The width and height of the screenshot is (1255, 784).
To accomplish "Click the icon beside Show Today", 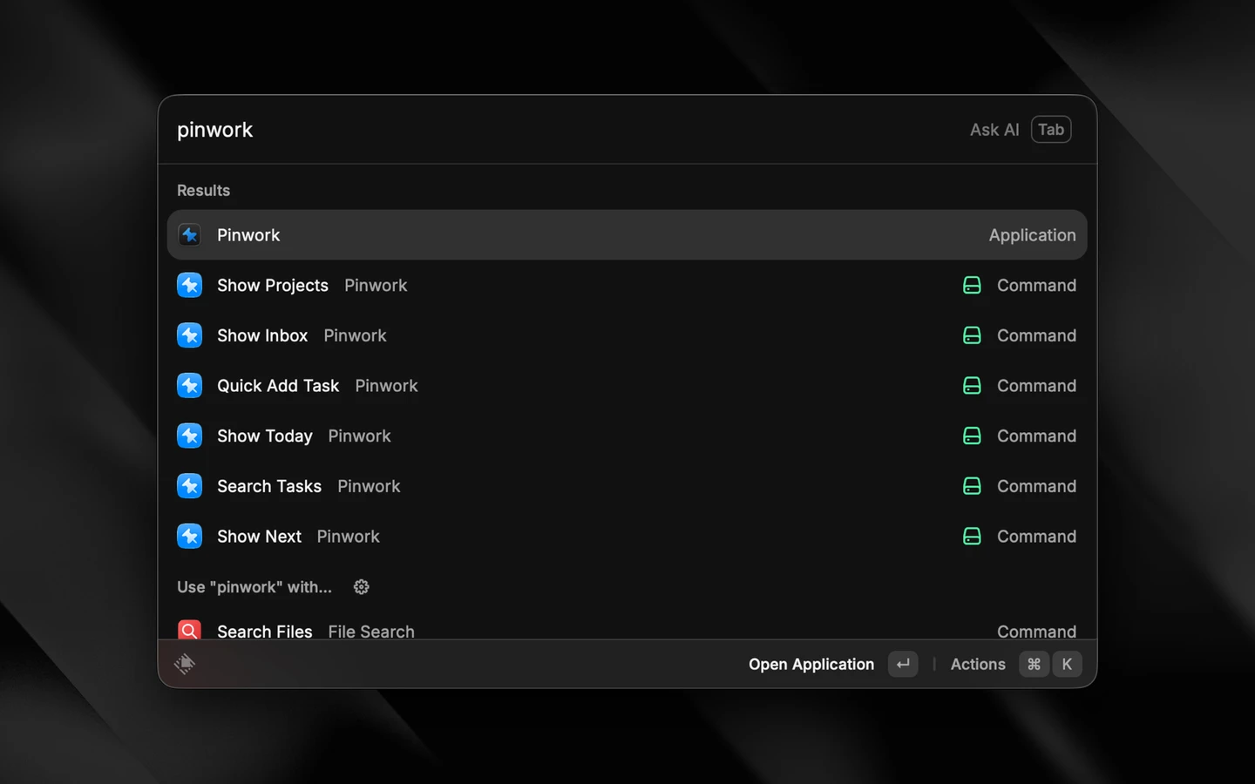I will tap(189, 436).
